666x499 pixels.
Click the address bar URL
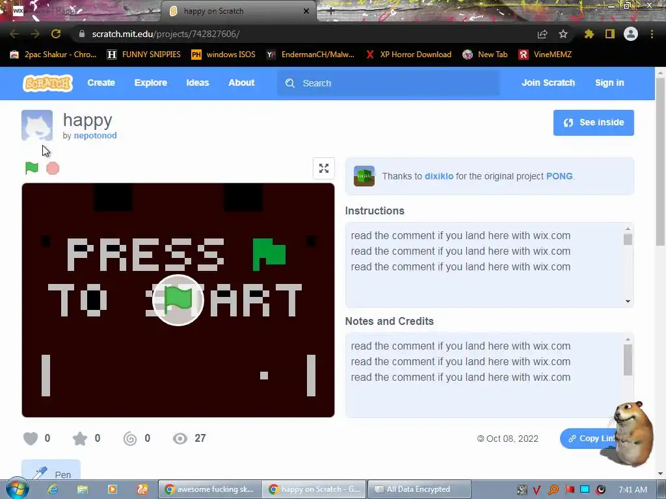(166, 34)
